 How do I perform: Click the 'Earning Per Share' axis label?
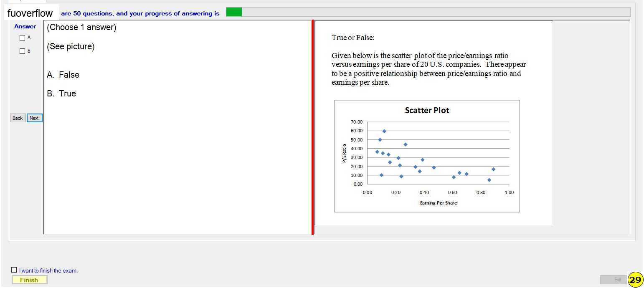(438, 203)
